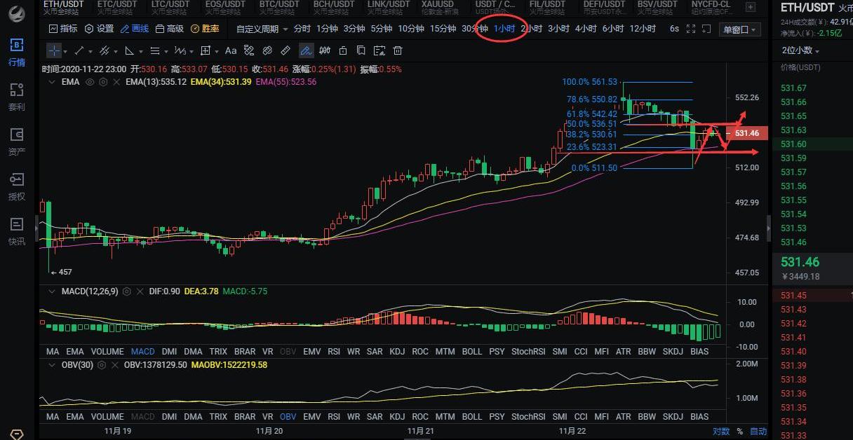The image size is (853, 440).
Task: Open the 自定义周期 custom period dropdown
Action: point(262,29)
